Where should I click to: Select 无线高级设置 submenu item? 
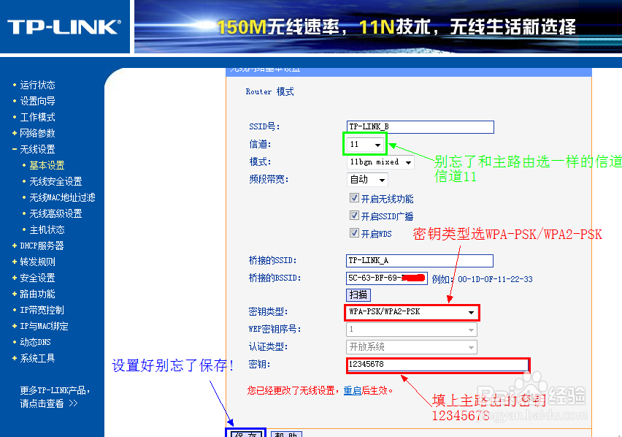55,213
